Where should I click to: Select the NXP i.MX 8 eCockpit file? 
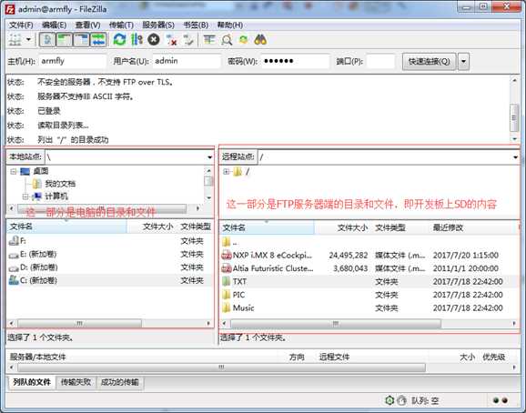point(369,255)
